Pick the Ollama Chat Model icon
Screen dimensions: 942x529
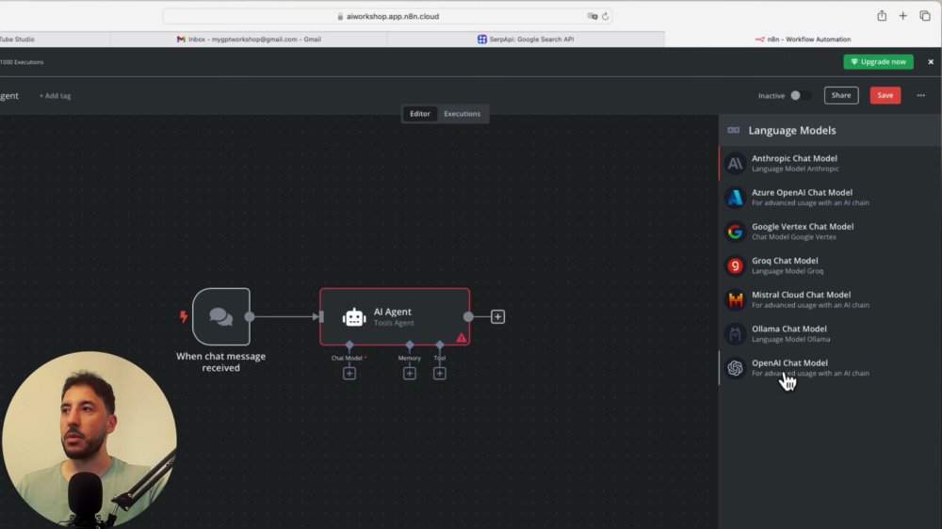735,334
